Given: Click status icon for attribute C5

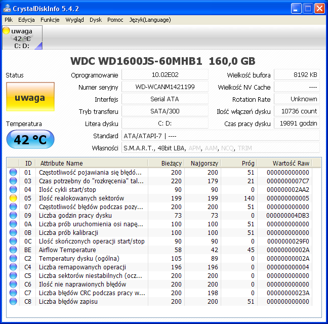Looking at the screenshot, I should [x=13, y=275].
